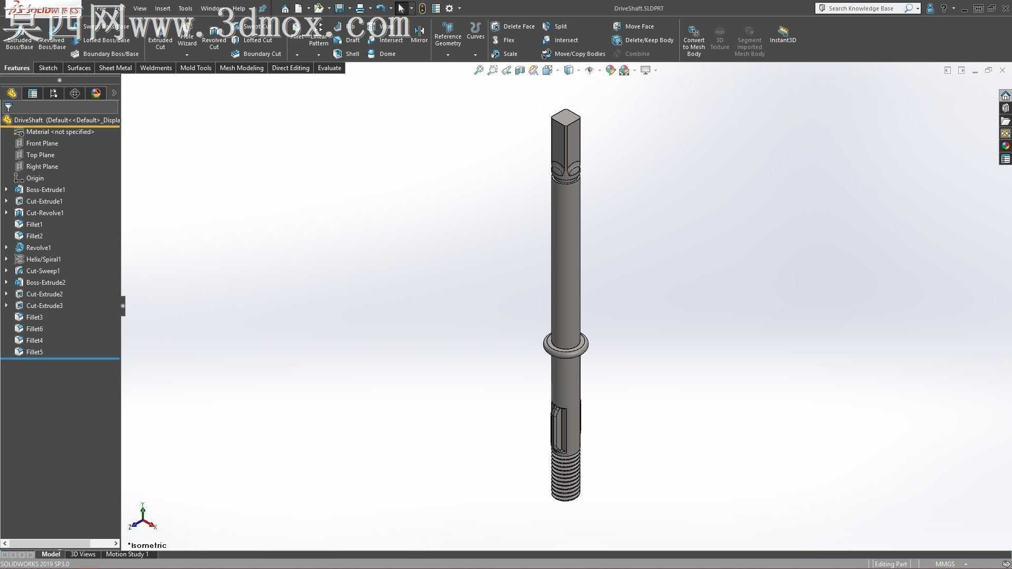Image resolution: width=1012 pixels, height=569 pixels.
Task: Click Convert to Mesh Body
Action: click(693, 40)
